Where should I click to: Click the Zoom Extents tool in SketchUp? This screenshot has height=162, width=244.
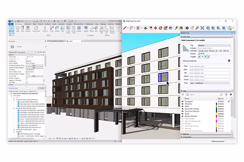pyautogui.click(x=202, y=28)
